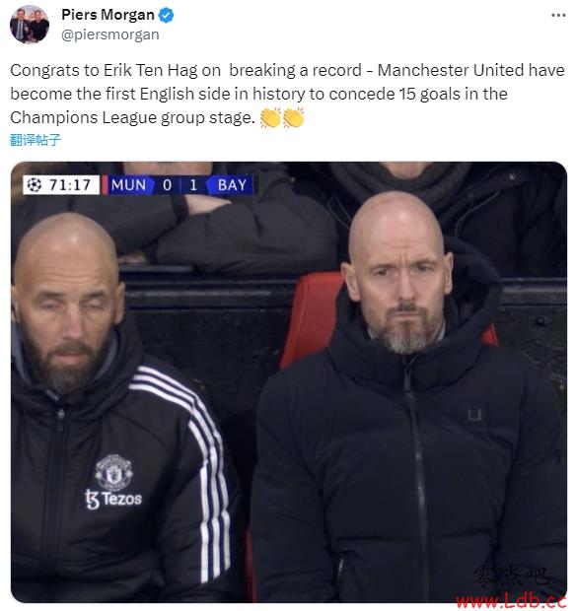The image size is (576, 611).
Task: Click the BAY score digit 1
Action: 193,184
